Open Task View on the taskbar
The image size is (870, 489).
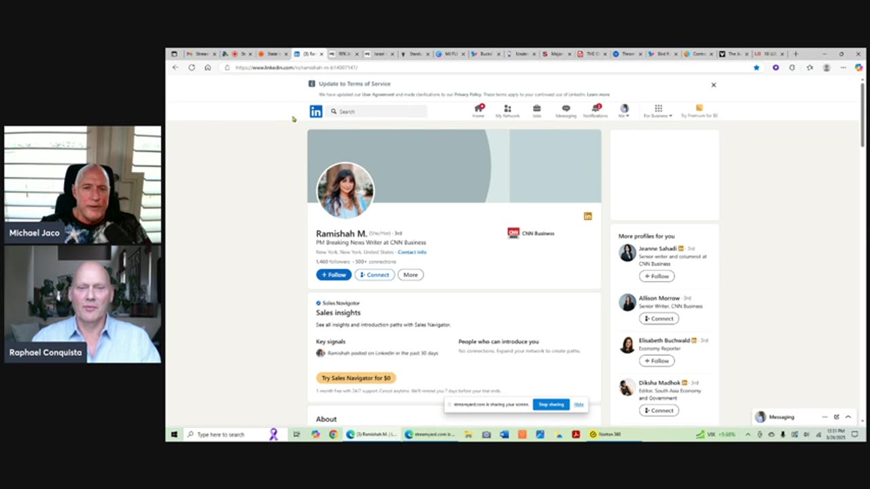pos(297,434)
